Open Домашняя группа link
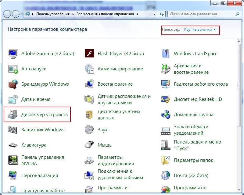Image resolution: width=244 pixels, height=195 pixels. click(x=194, y=115)
